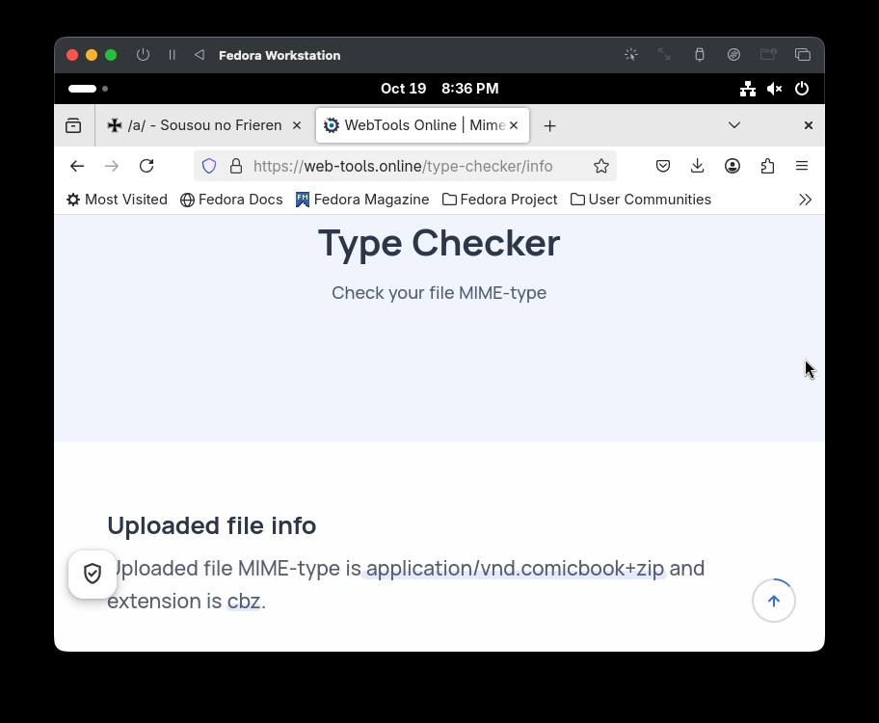Toggle the system volume mute icon
This screenshot has height=723, width=879.
774,89
